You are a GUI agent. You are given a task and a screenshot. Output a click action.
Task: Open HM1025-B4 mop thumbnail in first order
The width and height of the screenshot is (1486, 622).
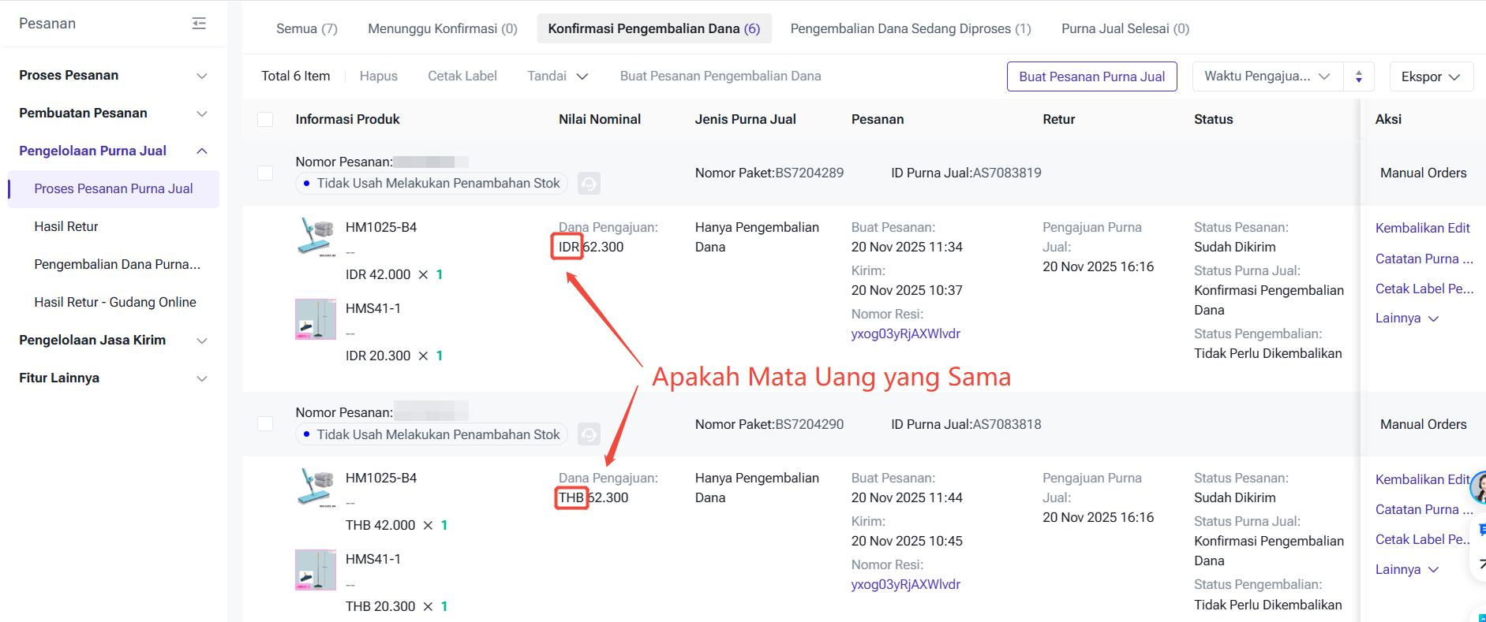pyautogui.click(x=316, y=237)
